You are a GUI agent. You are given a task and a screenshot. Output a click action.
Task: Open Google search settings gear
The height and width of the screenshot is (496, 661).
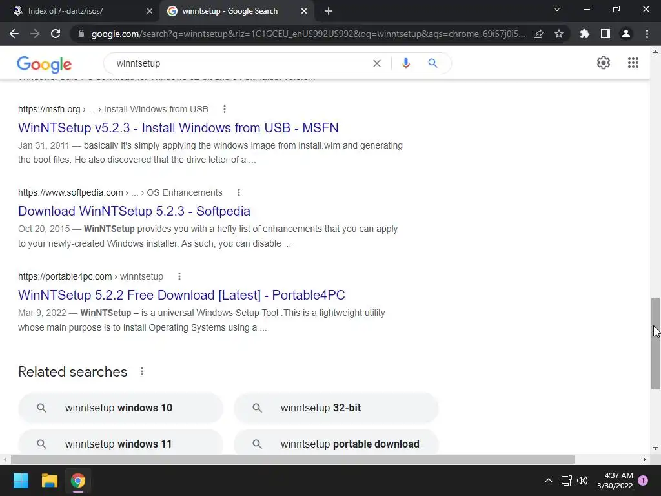pos(604,63)
